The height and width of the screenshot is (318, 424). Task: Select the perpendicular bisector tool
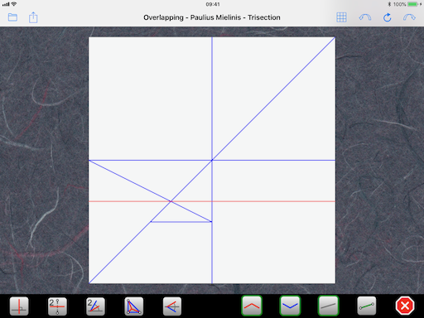pyautogui.click(x=57, y=306)
